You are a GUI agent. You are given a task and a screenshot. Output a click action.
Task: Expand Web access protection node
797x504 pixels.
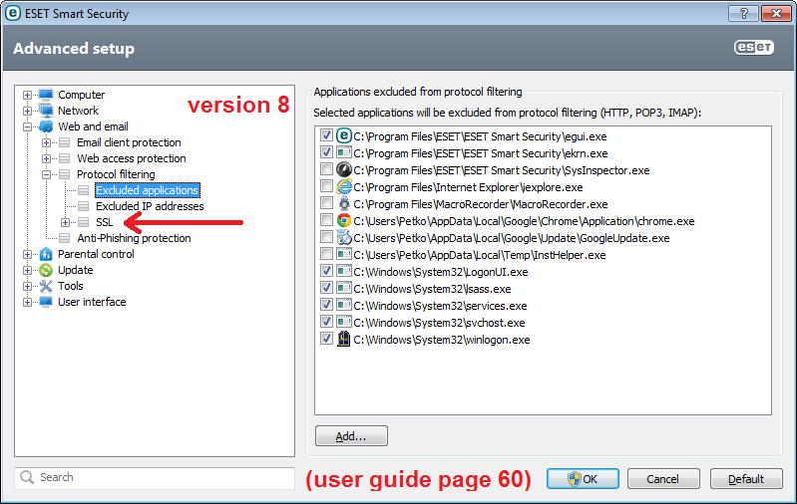46,158
